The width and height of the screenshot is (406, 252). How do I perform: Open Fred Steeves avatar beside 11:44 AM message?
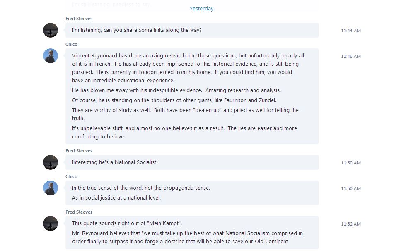click(51, 30)
